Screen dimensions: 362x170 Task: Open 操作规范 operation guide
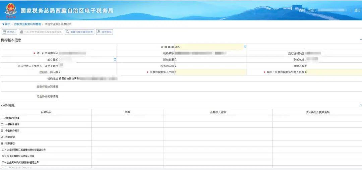click(x=105, y=32)
